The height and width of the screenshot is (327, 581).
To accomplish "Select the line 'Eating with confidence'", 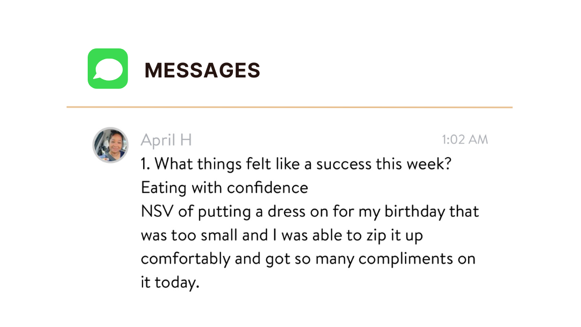I will (x=224, y=188).
